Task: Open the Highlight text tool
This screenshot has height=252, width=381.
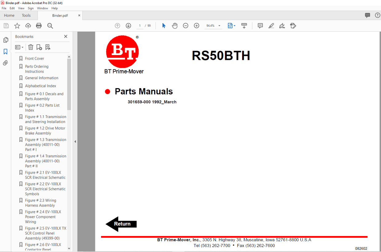Action: [271, 26]
